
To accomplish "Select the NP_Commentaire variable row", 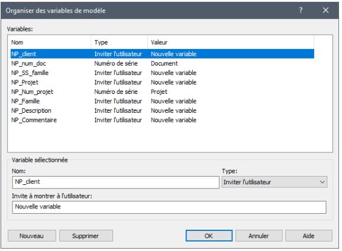I will coord(162,120).
